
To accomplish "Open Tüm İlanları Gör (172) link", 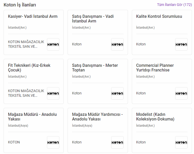I will point(174,5).
